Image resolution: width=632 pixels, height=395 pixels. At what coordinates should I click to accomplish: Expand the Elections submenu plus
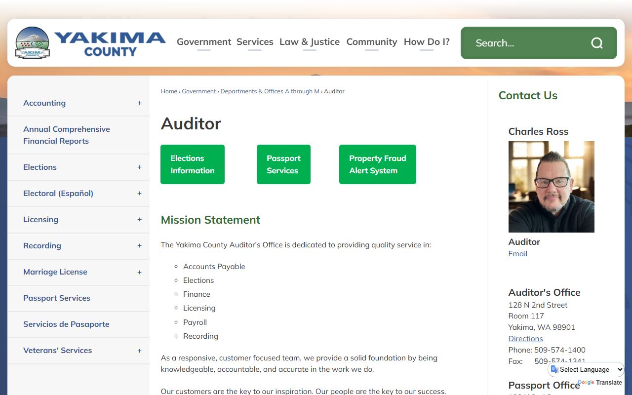point(139,167)
